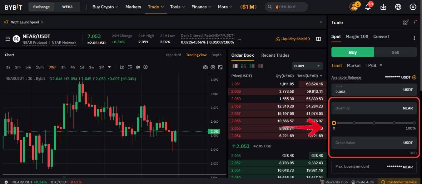Switch to the Recent Trades tab
The width and height of the screenshot is (422, 184).
click(x=275, y=55)
